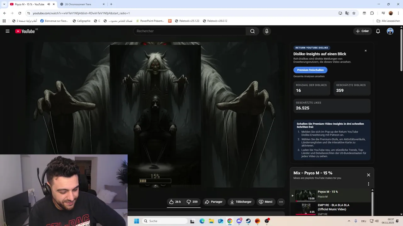Open File Explorer from taskbar
The width and height of the screenshot is (403, 226).
211,221
